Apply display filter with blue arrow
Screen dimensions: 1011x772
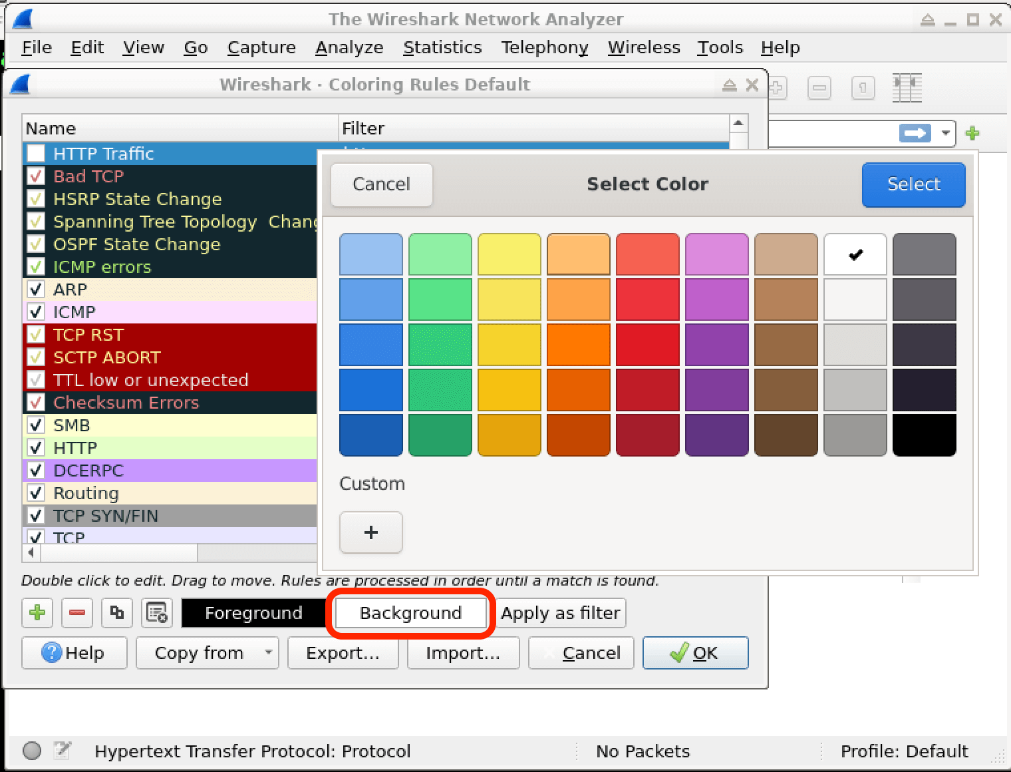pos(915,133)
